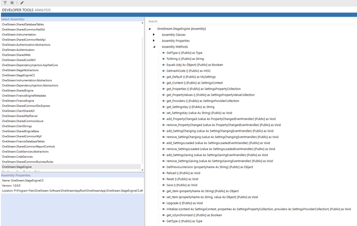Open the ANALYSIS section header
The image size is (357, 226).
(43, 10)
